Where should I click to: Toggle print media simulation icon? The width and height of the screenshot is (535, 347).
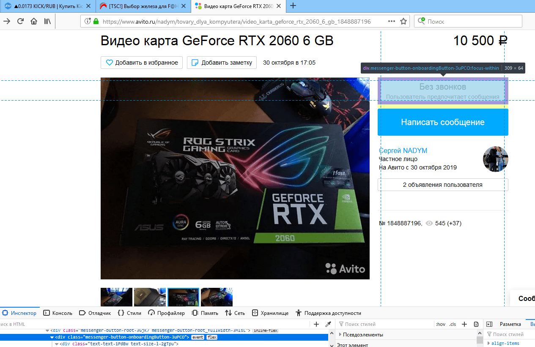click(476, 324)
